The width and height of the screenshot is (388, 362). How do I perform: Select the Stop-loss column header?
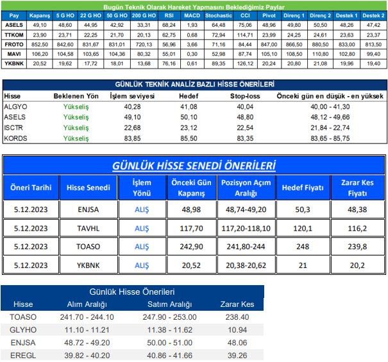tap(245, 96)
